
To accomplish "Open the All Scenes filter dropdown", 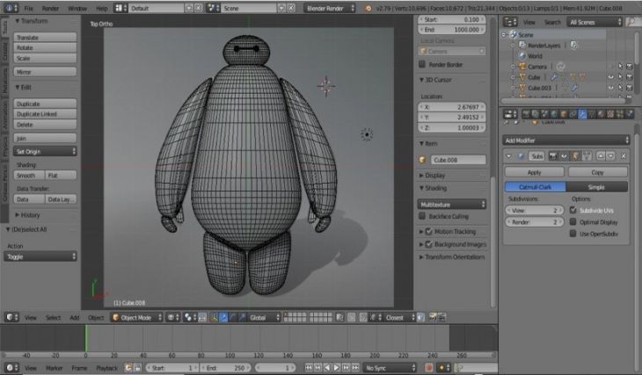I will [x=595, y=22].
